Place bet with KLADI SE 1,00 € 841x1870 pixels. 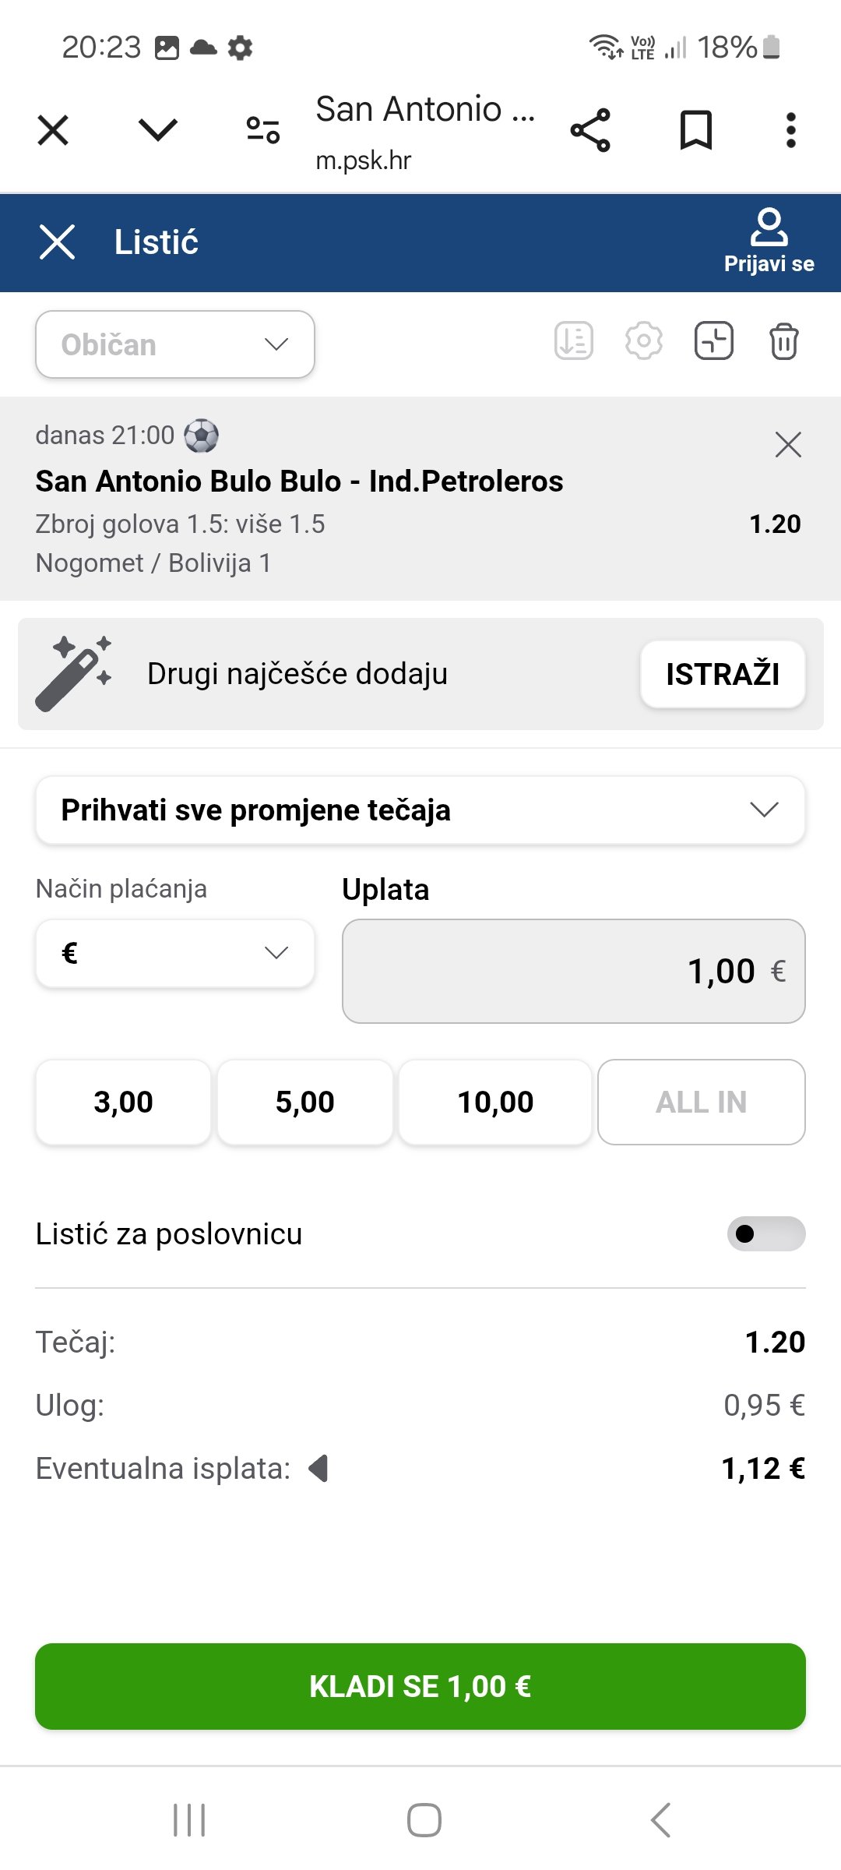click(x=420, y=1686)
